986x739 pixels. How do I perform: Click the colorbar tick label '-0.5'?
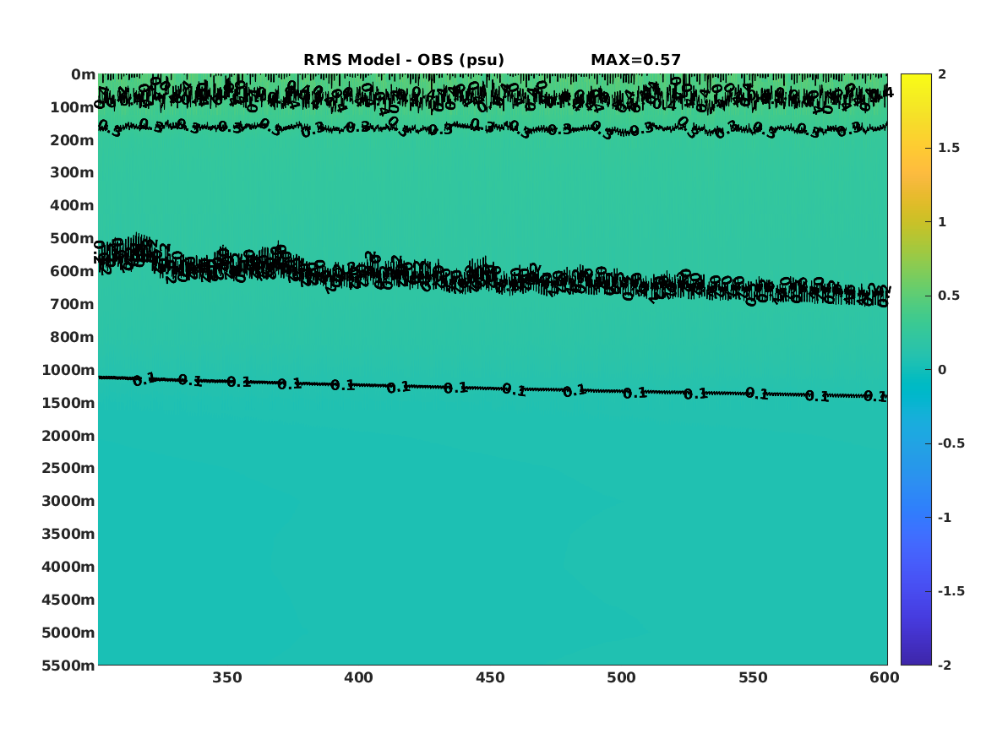point(951,443)
